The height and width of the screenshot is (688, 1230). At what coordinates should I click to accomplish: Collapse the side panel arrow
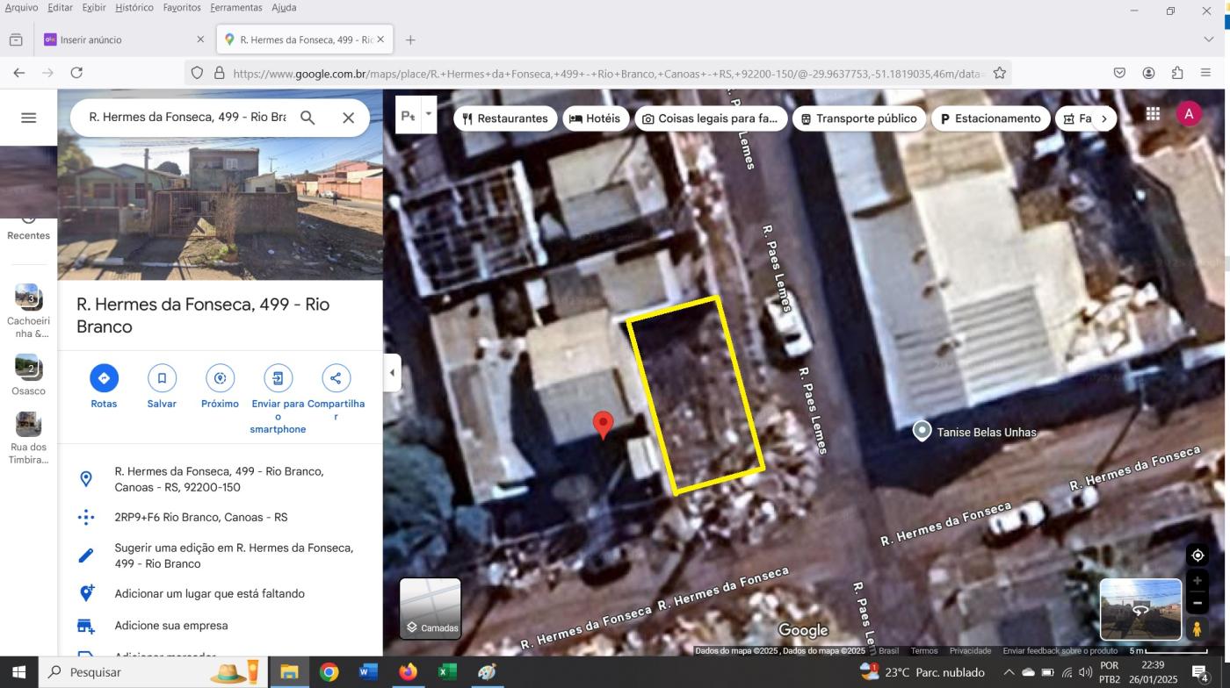[392, 373]
